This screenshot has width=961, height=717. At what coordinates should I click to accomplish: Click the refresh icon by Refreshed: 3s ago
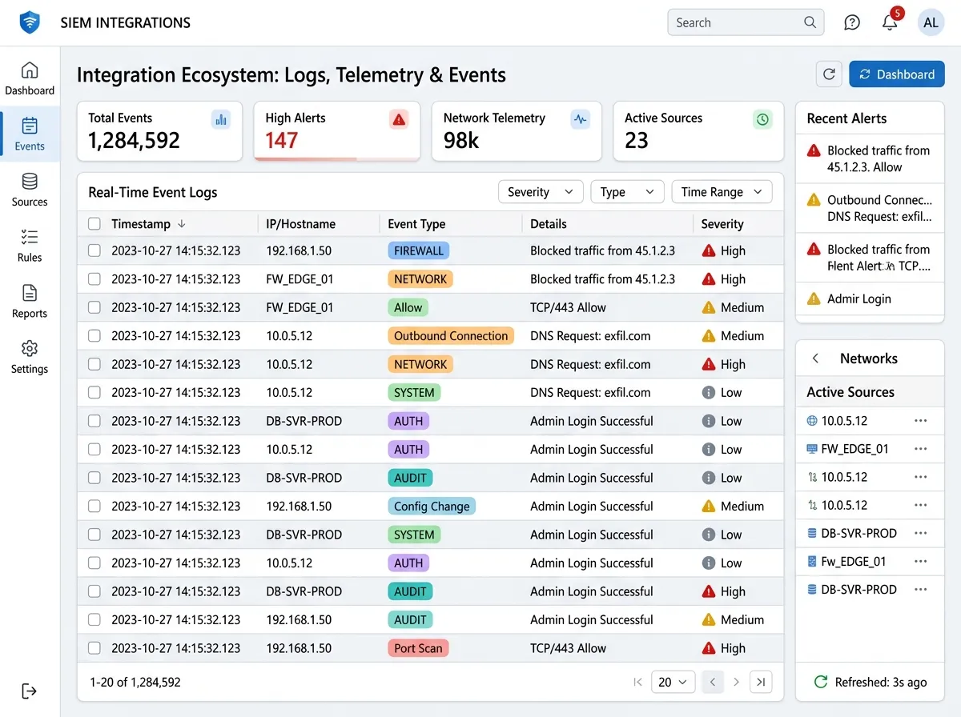tap(821, 682)
